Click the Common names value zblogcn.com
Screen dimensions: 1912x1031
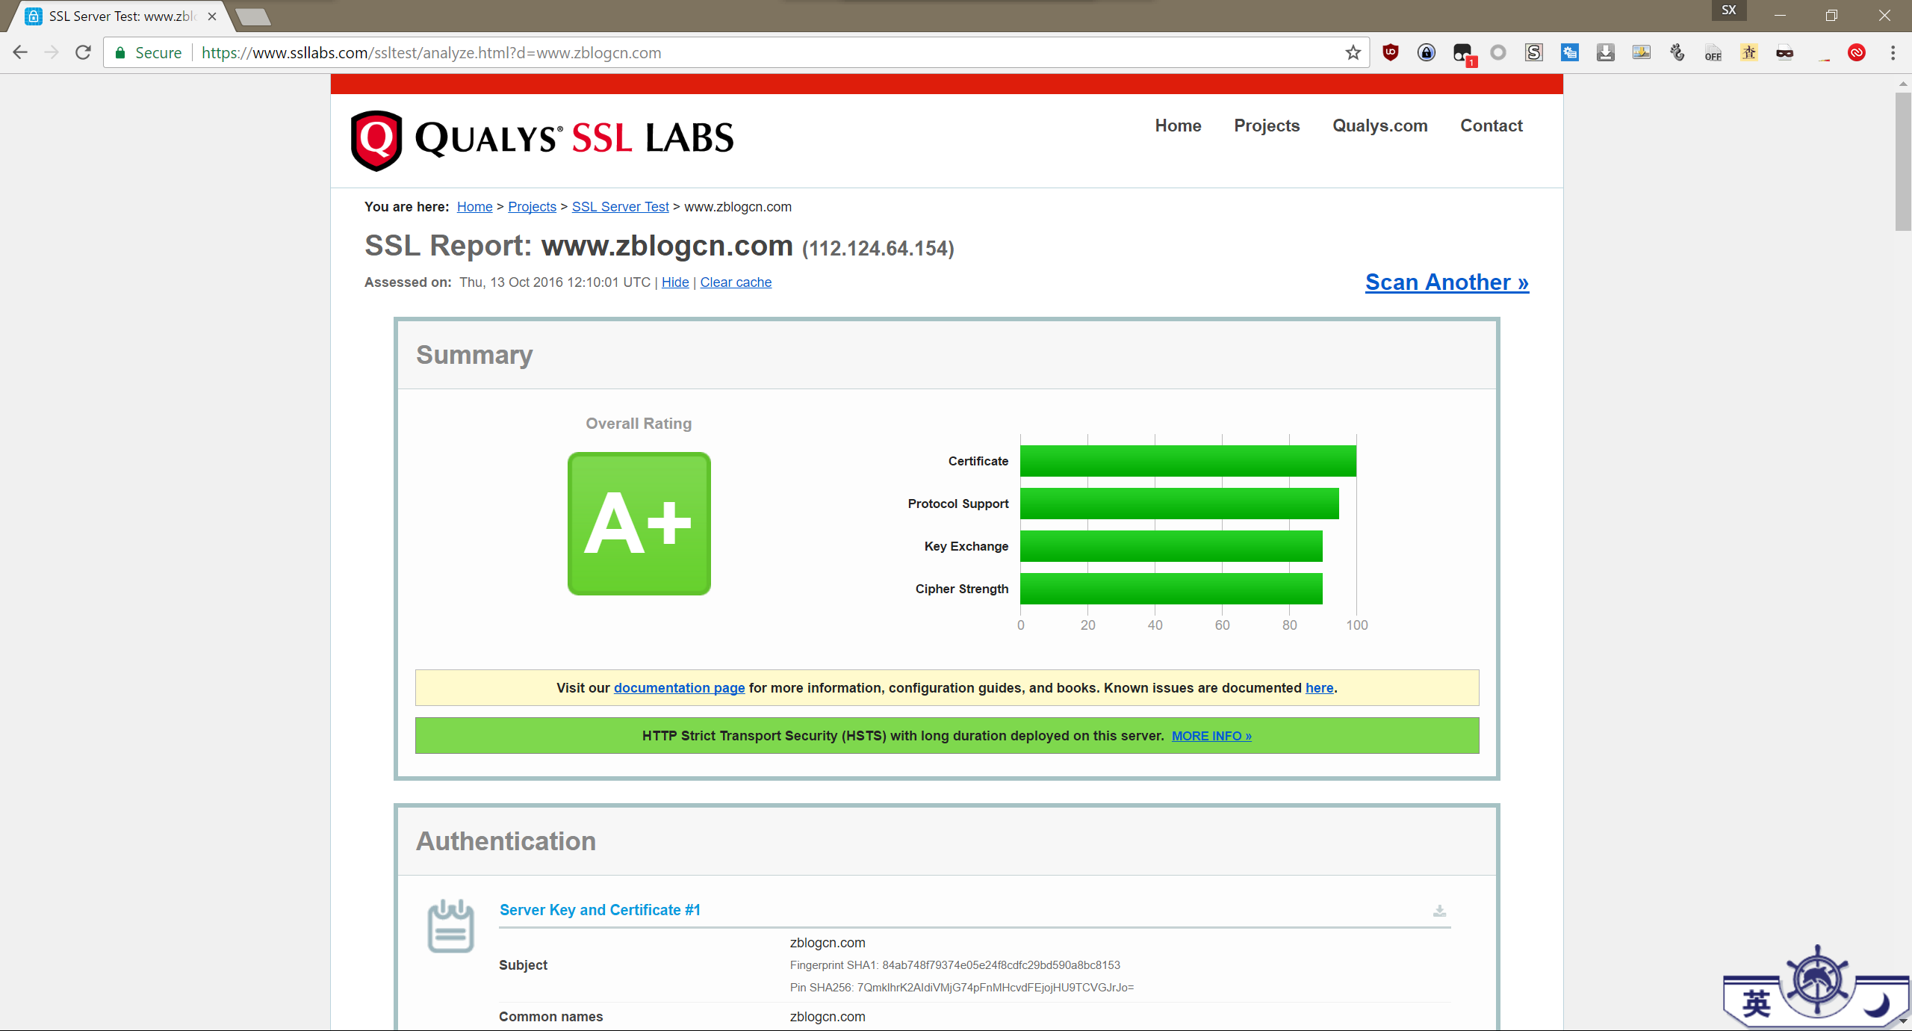pos(828,1017)
